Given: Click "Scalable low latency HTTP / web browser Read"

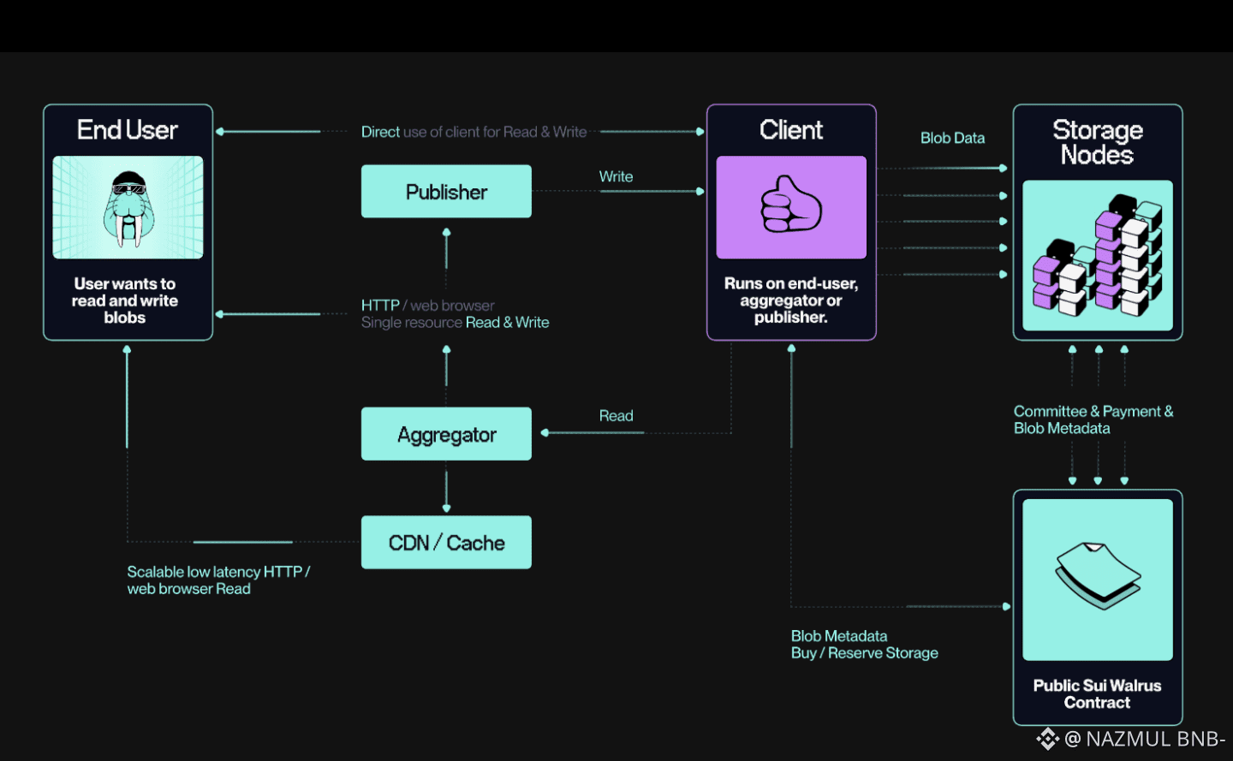Looking at the screenshot, I should [x=218, y=580].
